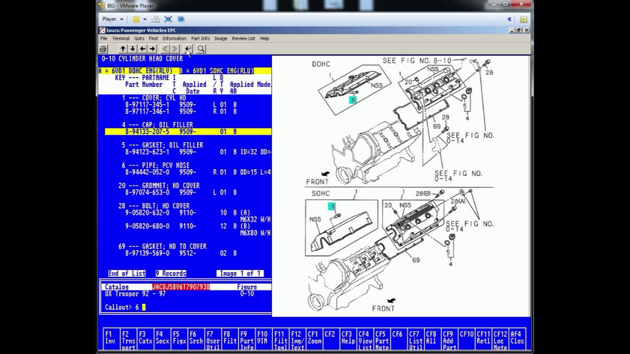630x354 pixels.
Task: Click the enter/return arrow toolbar icon
Action: point(188,49)
